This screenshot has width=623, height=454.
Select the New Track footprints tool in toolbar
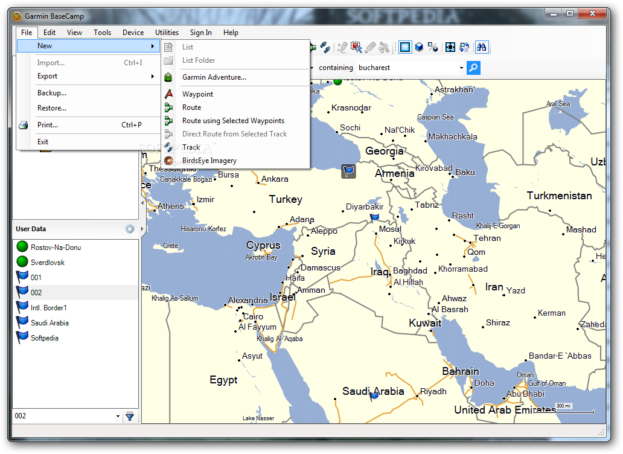pos(325,47)
